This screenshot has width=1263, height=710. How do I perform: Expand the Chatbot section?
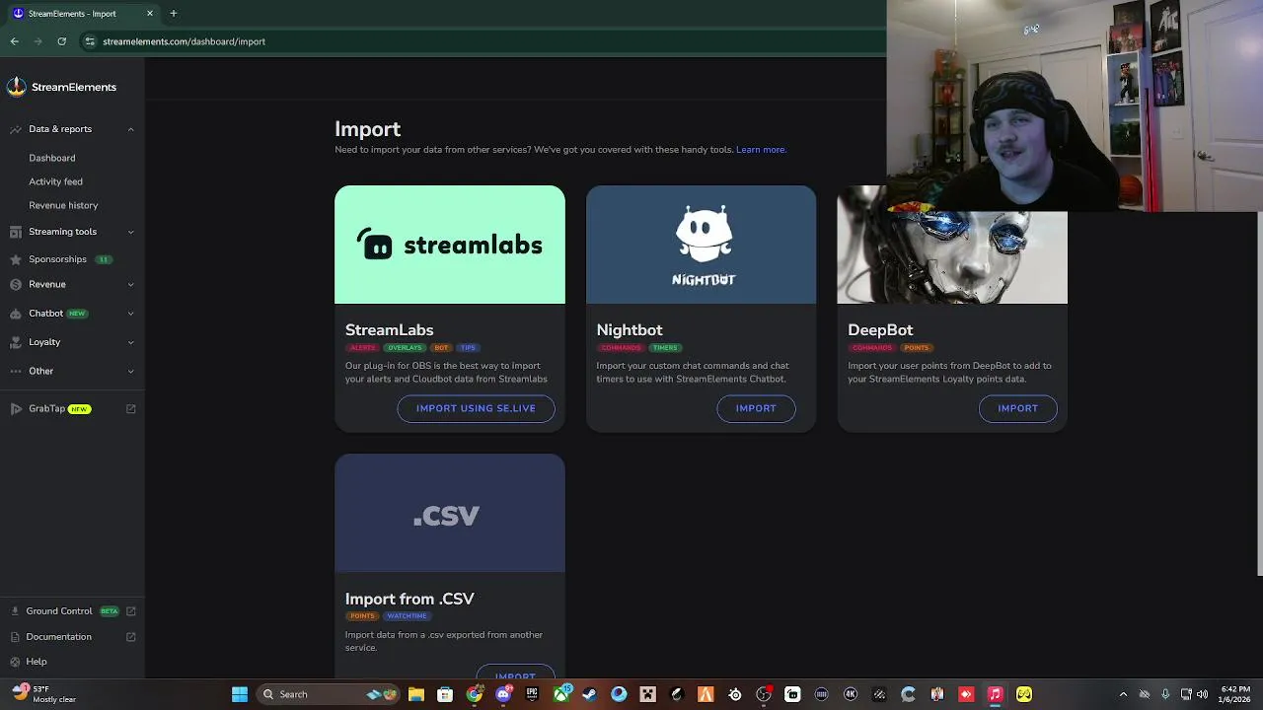tap(130, 314)
